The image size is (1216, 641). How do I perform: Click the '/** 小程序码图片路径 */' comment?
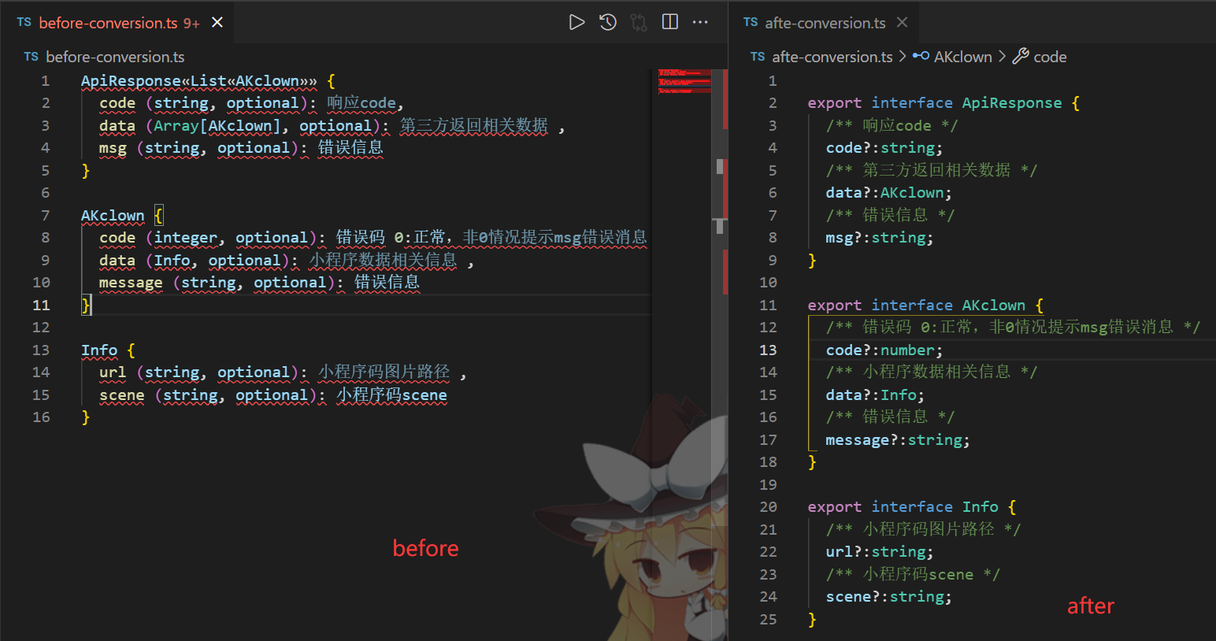pyautogui.click(x=923, y=530)
